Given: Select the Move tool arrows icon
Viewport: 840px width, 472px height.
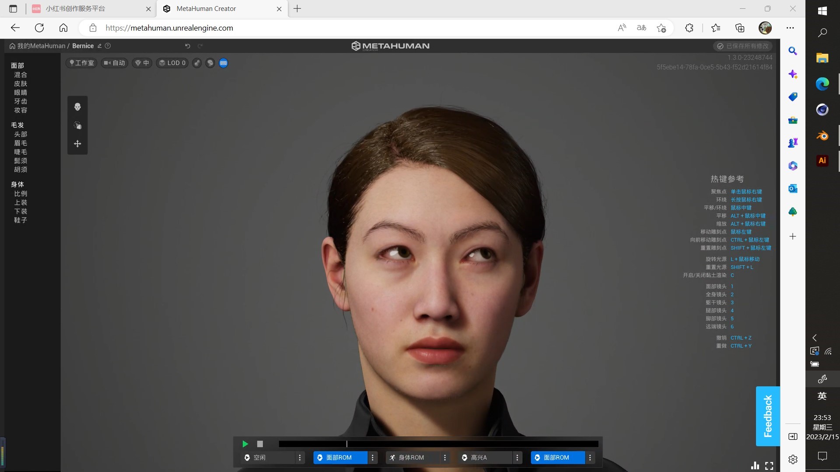Looking at the screenshot, I should coord(77,144).
